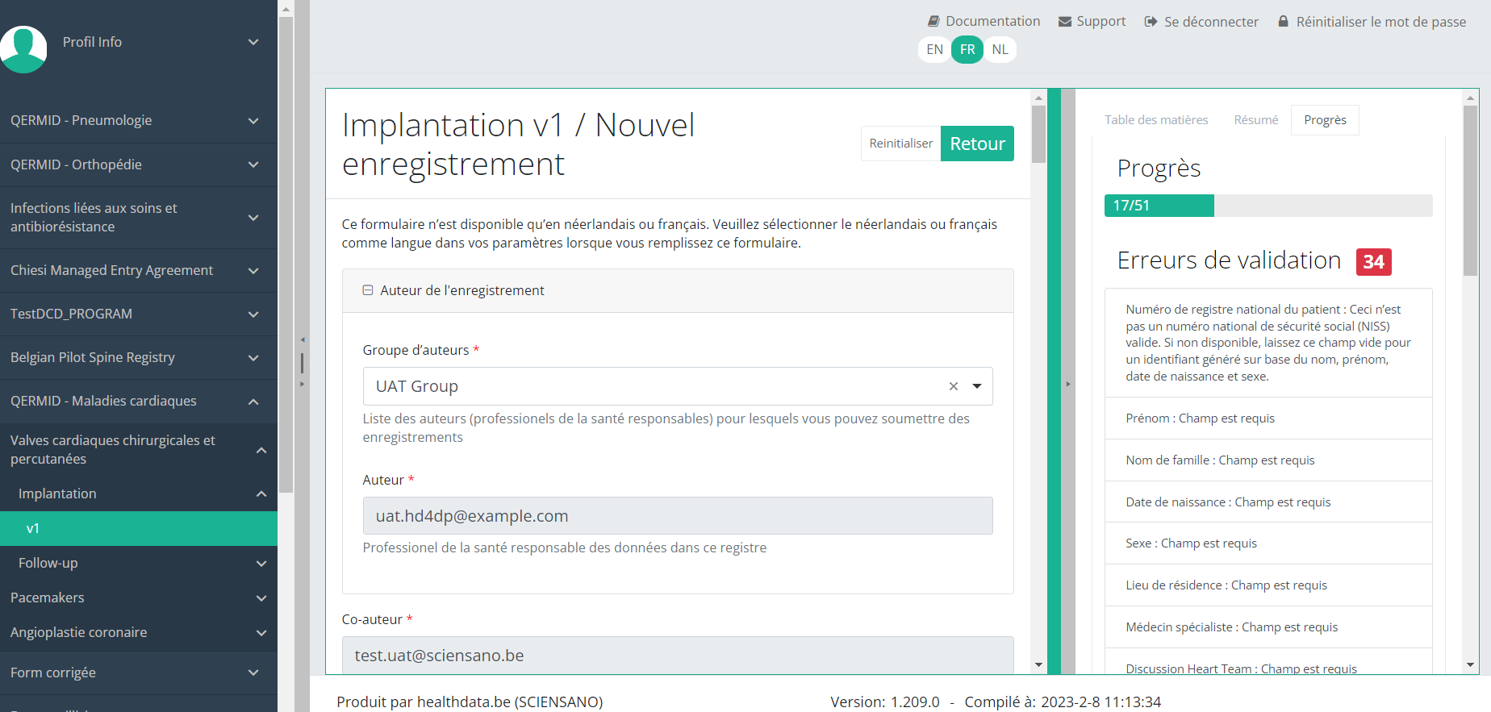Click the Support envelope icon
1491x712 pixels.
(x=1065, y=22)
